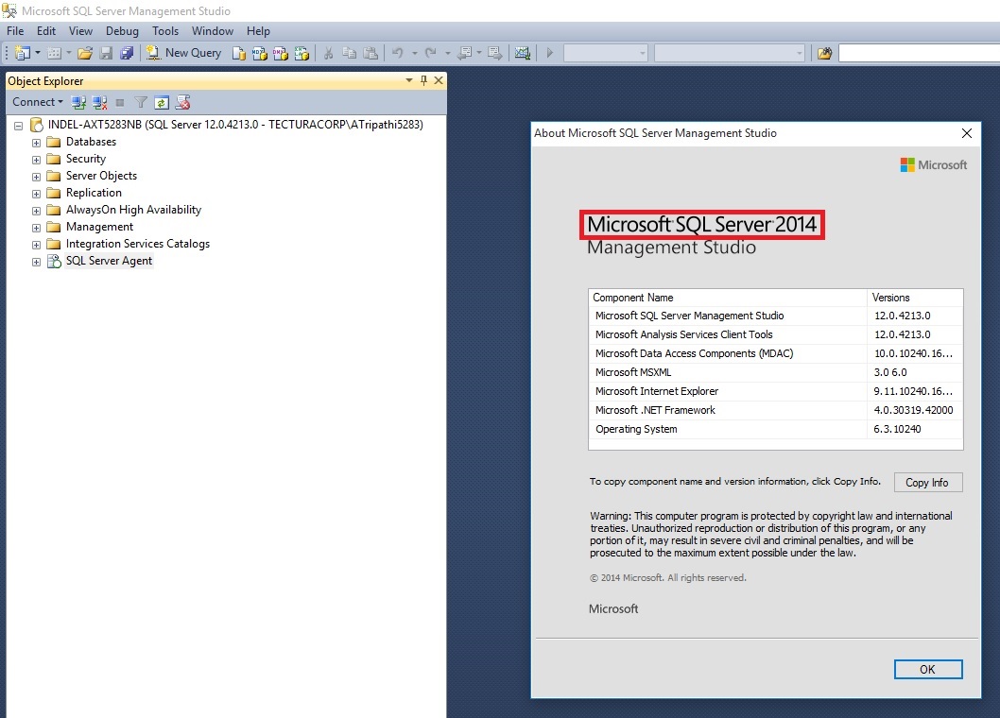
Task: Expand the Security folder
Action: [x=35, y=158]
